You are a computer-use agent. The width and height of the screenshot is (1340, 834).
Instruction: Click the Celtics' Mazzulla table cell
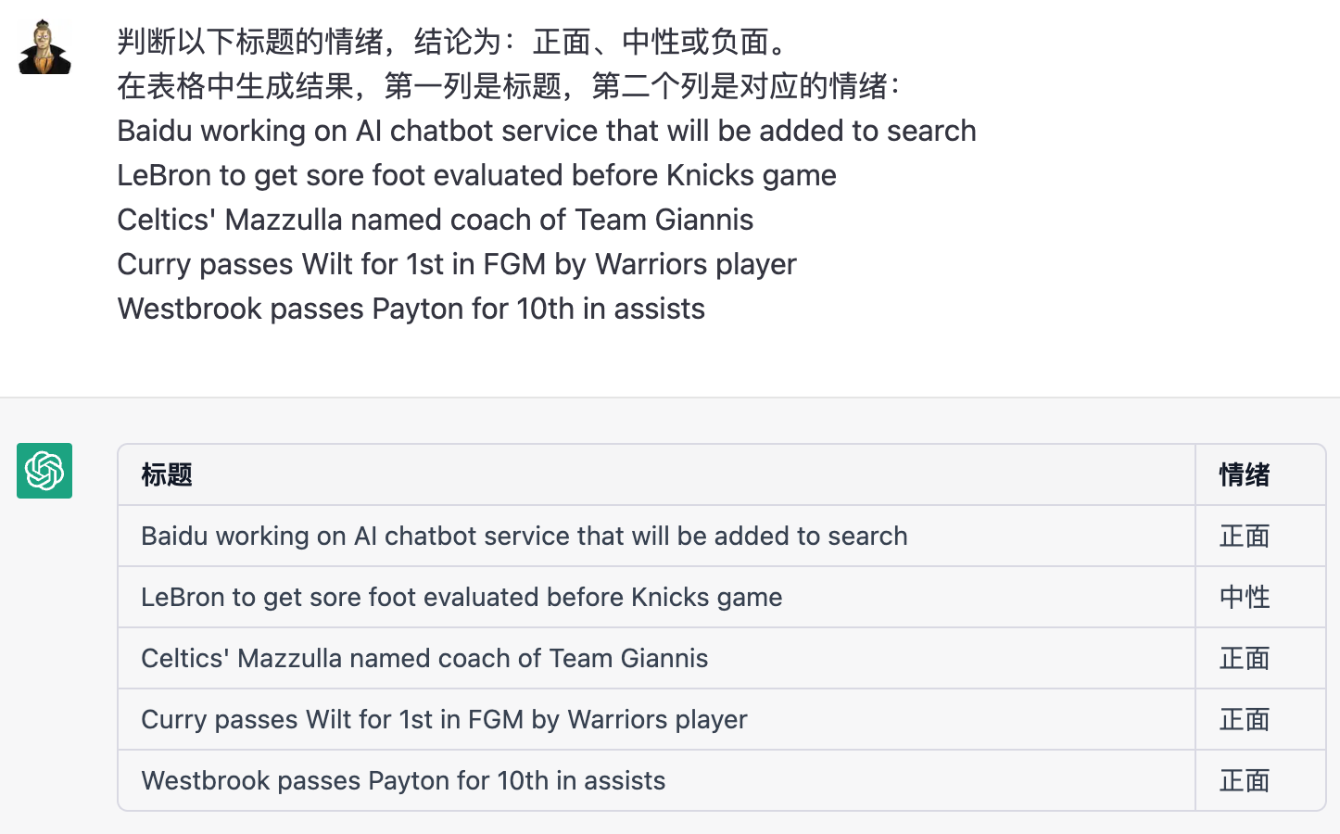pos(424,659)
